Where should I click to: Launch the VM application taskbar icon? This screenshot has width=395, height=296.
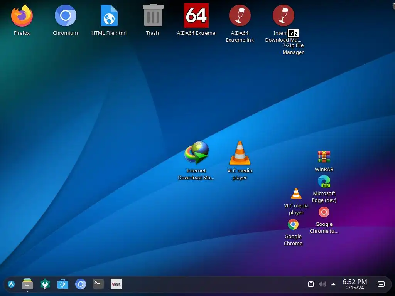tap(116, 284)
